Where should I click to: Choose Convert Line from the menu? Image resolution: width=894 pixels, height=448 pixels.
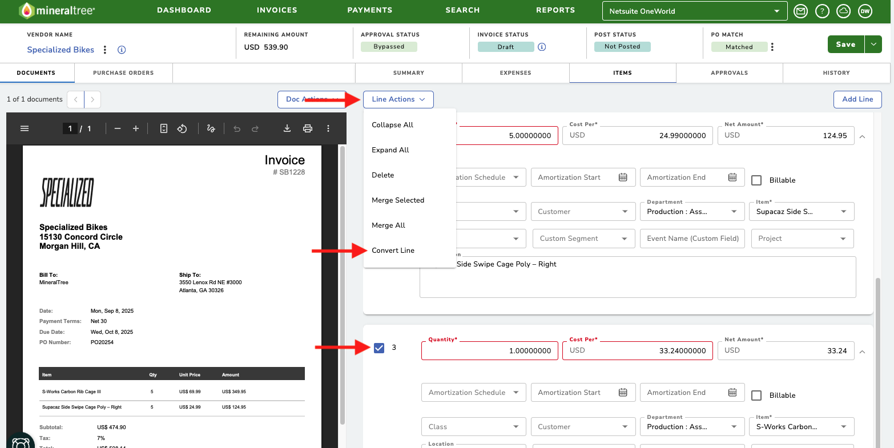393,251
